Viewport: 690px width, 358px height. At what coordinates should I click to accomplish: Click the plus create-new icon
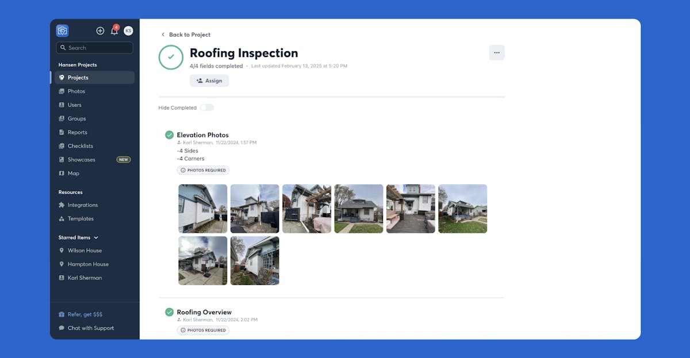click(100, 31)
